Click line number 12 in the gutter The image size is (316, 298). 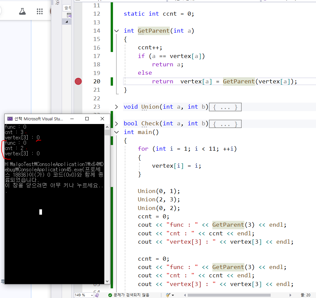tap(97, 14)
